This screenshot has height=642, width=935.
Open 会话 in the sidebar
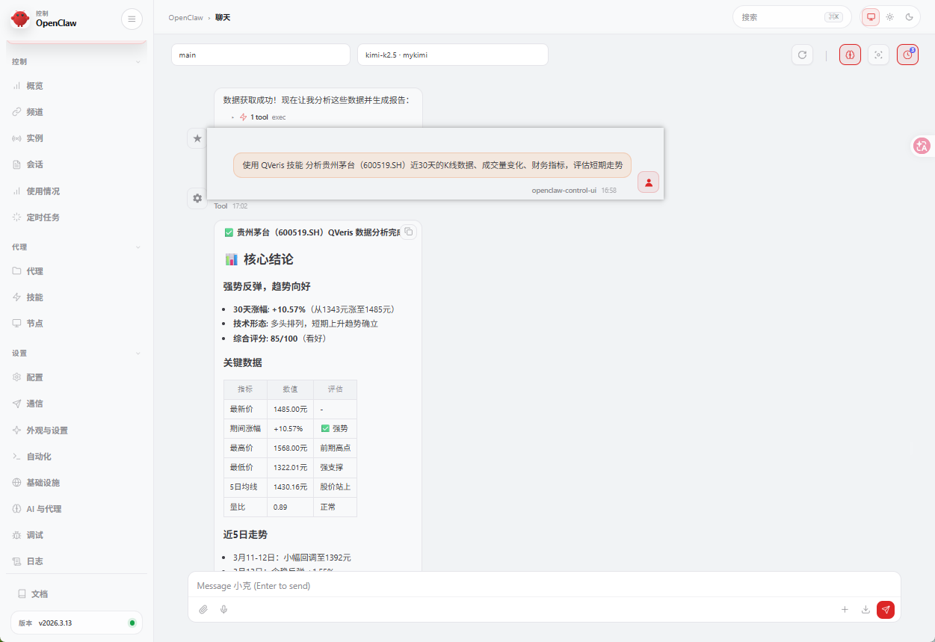pyautogui.click(x=76, y=164)
